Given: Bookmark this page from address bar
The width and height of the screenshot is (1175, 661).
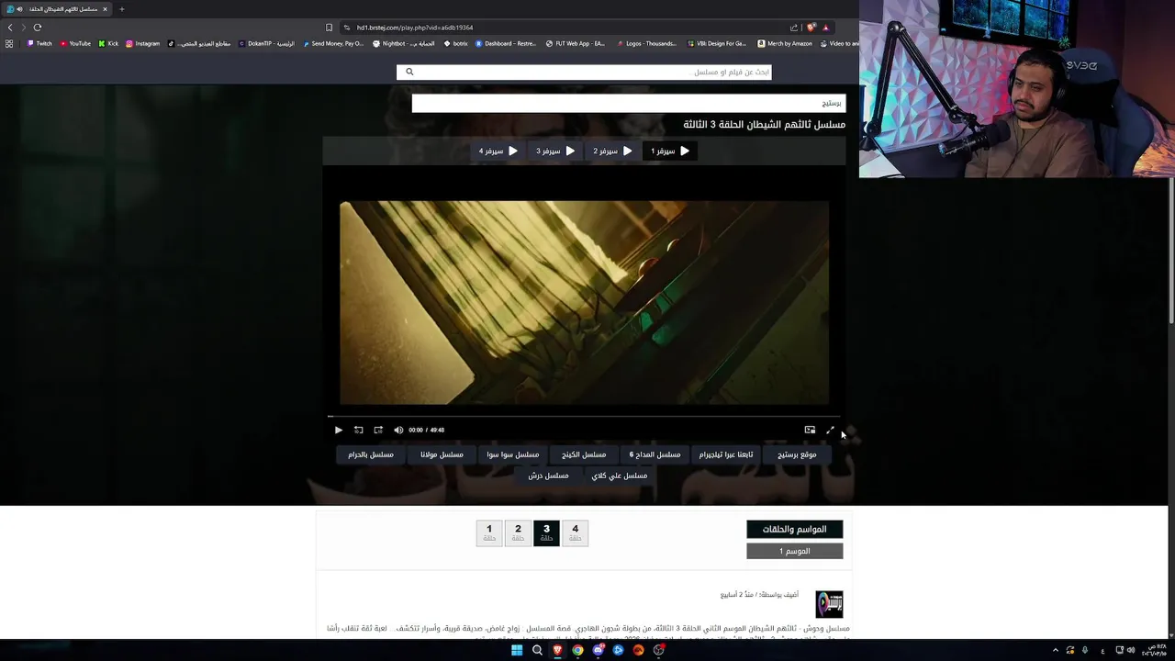Looking at the screenshot, I should (x=329, y=28).
